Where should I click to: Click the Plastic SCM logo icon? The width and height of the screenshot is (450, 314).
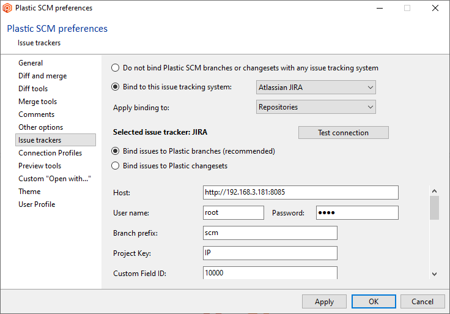coord(7,8)
